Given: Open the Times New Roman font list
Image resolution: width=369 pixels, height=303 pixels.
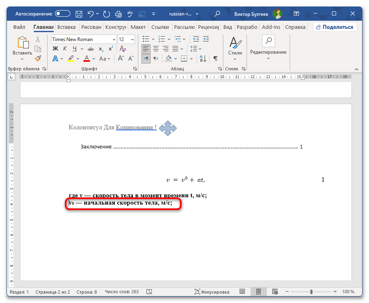Looking at the screenshot, I should click(x=114, y=39).
